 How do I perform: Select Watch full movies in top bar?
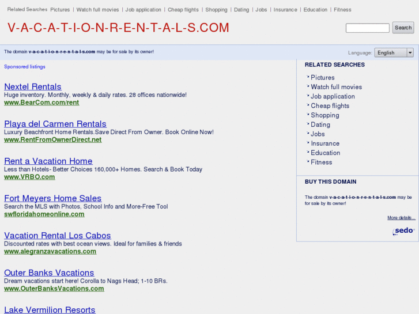pos(97,10)
